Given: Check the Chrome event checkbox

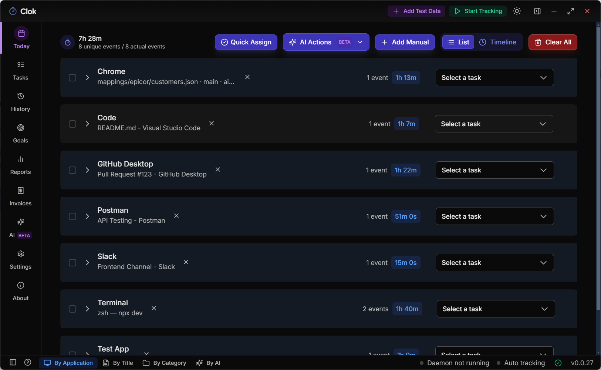Looking at the screenshot, I should coord(72,78).
